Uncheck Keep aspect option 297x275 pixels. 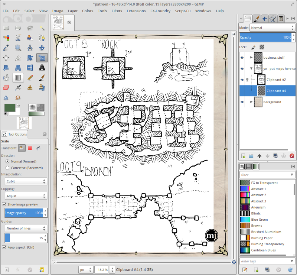pyautogui.click(x=3, y=247)
